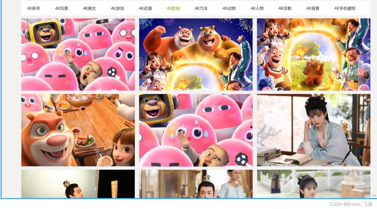Open middle-row pink blobs with waving man wallpaper
This screenshot has width=377, height=209.
pyautogui.click(x=196, y=130)
